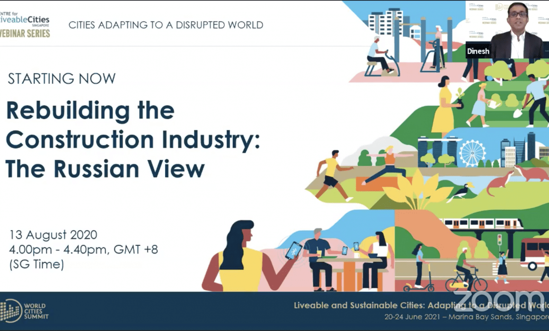This screenshot has width=549, height=331.
Task: Click the '13 August 2020' date text
Action: (x=53, y=235)
